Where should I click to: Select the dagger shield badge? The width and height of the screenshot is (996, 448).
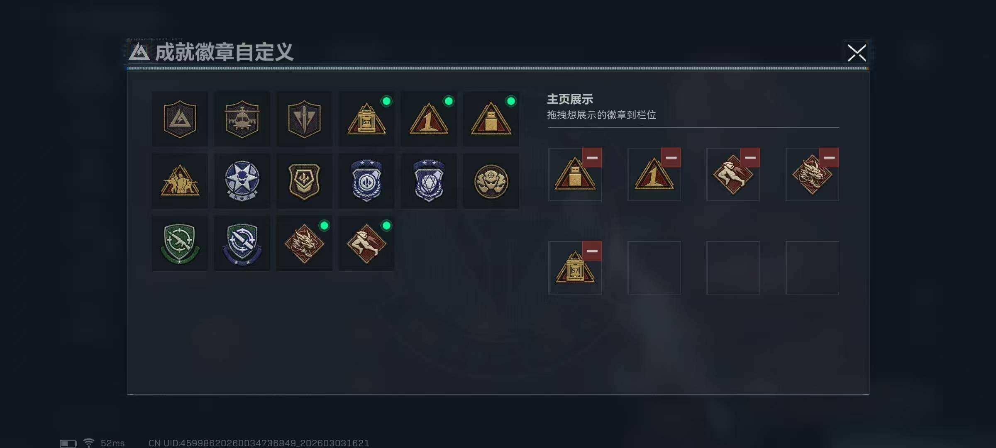click(x=304, y=119)
